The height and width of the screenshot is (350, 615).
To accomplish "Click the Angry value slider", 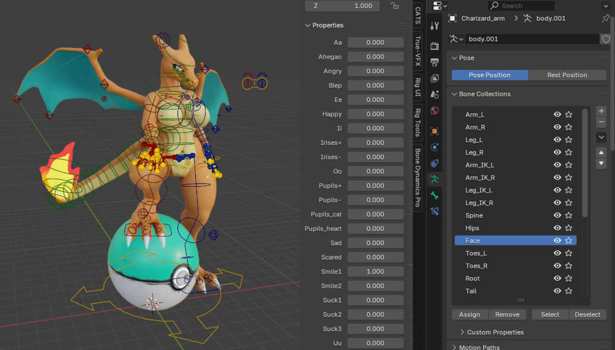I will [375, 71].
